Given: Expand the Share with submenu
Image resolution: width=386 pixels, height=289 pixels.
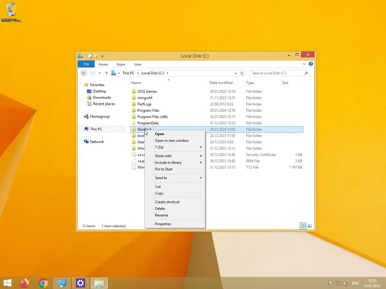Looking at the screenshot, I should pos(175,156).
